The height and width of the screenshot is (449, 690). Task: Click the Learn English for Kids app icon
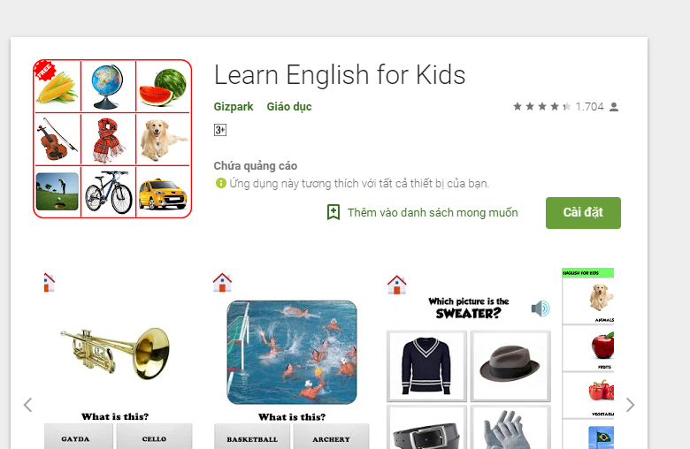(x=112, y=139)
